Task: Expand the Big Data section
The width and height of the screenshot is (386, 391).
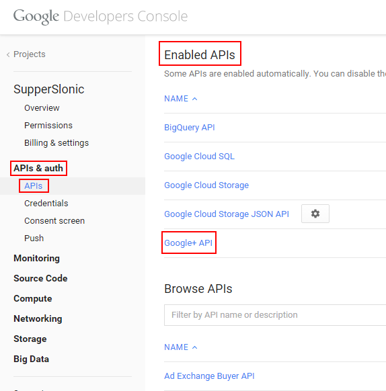Action: 31,359
